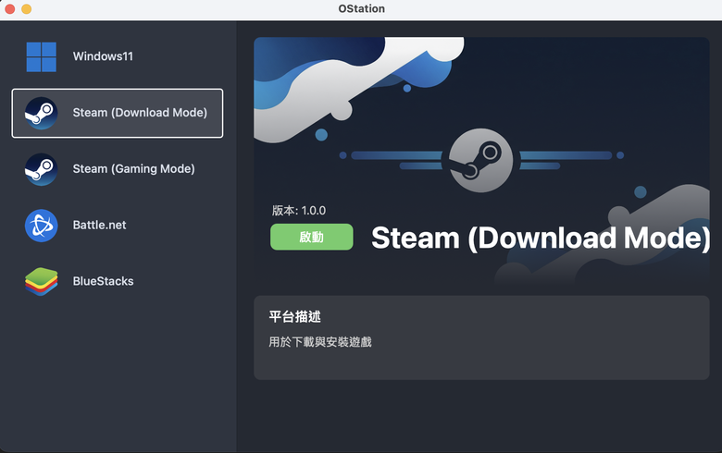Screen dimensions: 722x453
Task: Select Steam (Download Mode) label in sidebar
Action: [x=140, y=113]
